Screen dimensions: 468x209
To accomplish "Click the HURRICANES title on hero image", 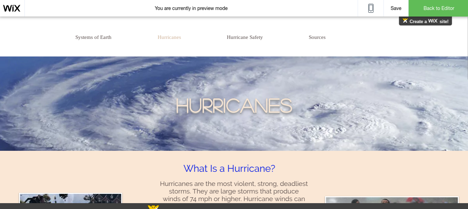I will (234, 106).
